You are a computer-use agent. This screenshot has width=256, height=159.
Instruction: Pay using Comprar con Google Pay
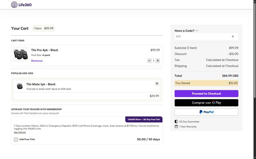click(206, 103)
